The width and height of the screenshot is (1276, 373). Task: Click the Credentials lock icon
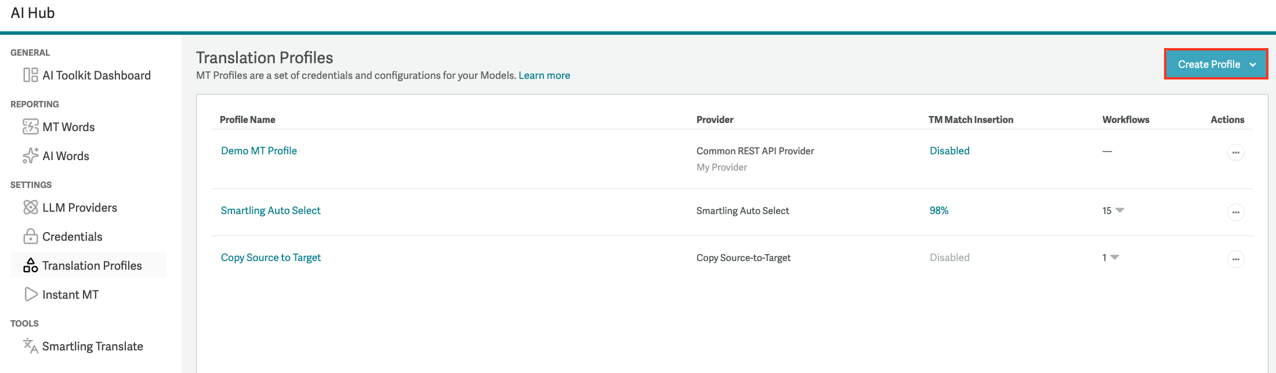pos(30,236)
